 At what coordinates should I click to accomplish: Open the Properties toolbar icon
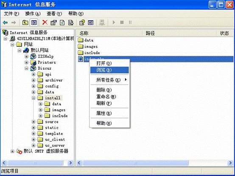[x=53, y=23]
